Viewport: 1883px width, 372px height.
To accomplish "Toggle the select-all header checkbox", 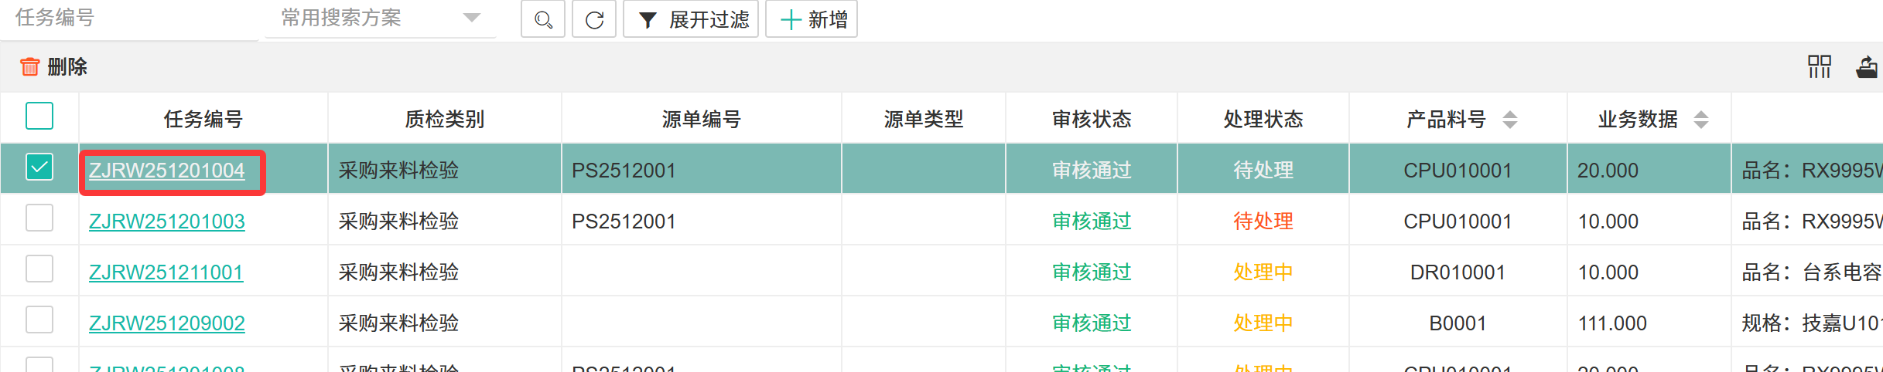I will tap(39, 117).
